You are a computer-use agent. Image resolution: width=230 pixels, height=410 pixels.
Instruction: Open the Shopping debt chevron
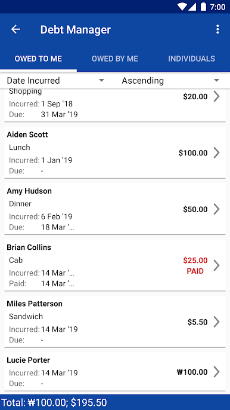click(216, 96)
